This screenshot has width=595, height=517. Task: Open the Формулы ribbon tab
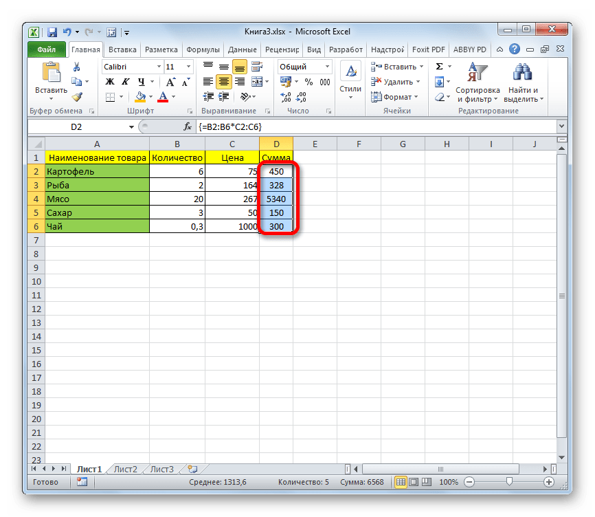203,49
